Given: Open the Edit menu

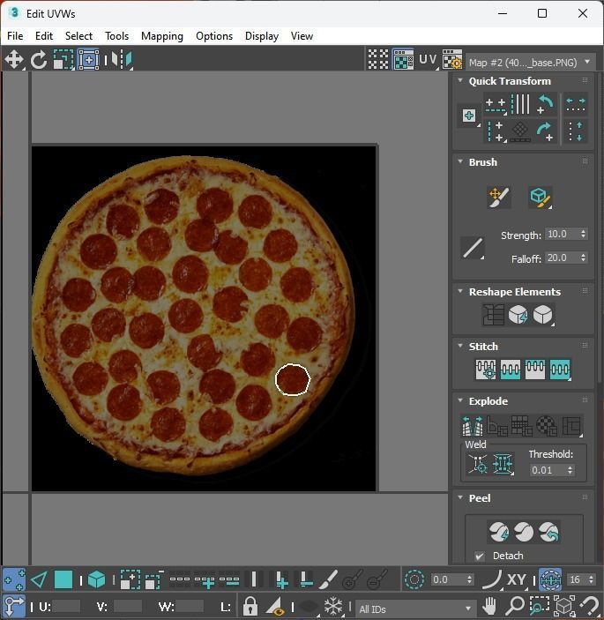Looking at the screenshot, I should pos(44,36).
